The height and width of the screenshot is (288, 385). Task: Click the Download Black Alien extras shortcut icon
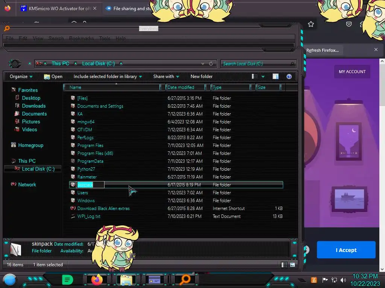[73, 208]
